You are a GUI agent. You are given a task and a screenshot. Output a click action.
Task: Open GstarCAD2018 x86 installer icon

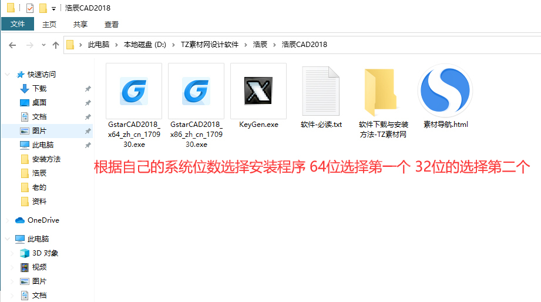point(196,90)
